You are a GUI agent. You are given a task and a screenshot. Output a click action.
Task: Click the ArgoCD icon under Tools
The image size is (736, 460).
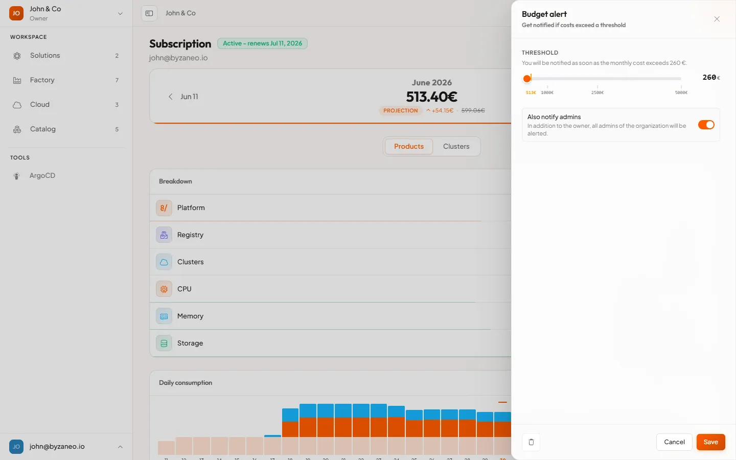coord(17,176)
